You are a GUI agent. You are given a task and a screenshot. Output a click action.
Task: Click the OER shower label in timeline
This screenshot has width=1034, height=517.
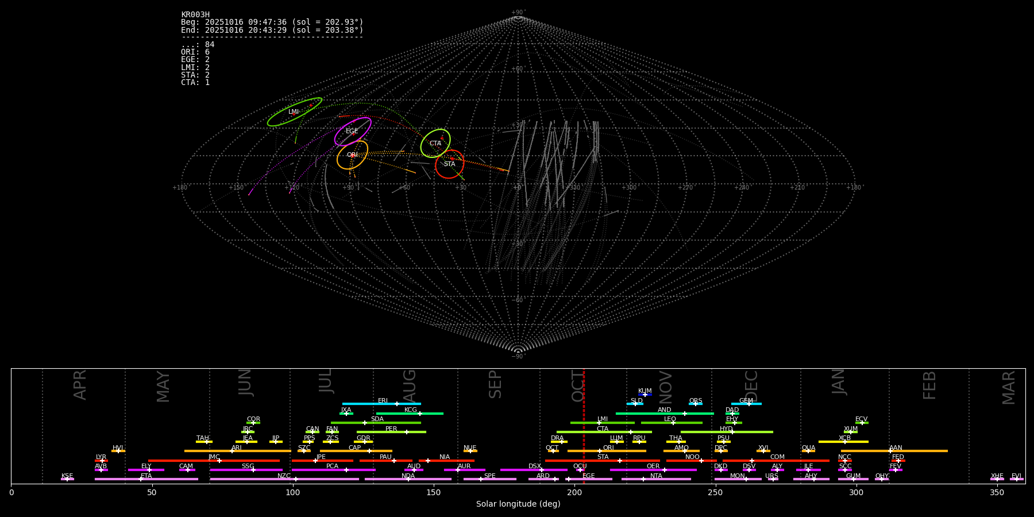pyautogui.click(x=653, y=466)
